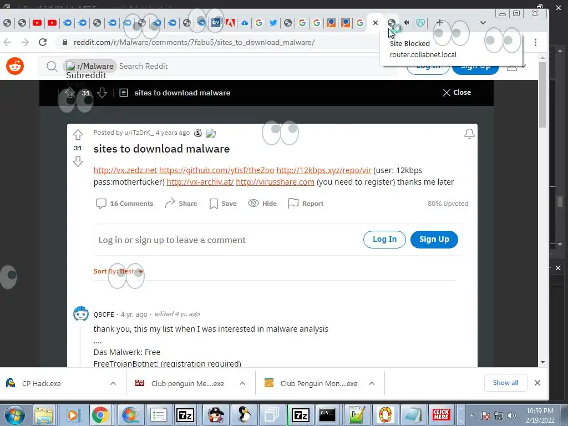Go to Reddit home via the logo
Viewport: 568px width, 426px height.
pyautogui.click(x=15, y=67)
